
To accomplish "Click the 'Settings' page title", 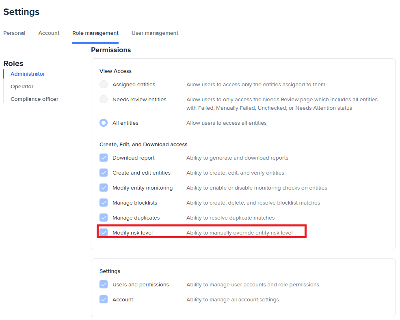I will (22, 12).
